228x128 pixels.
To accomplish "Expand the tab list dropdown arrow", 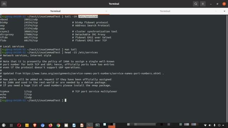I will (x=224, y=11).
